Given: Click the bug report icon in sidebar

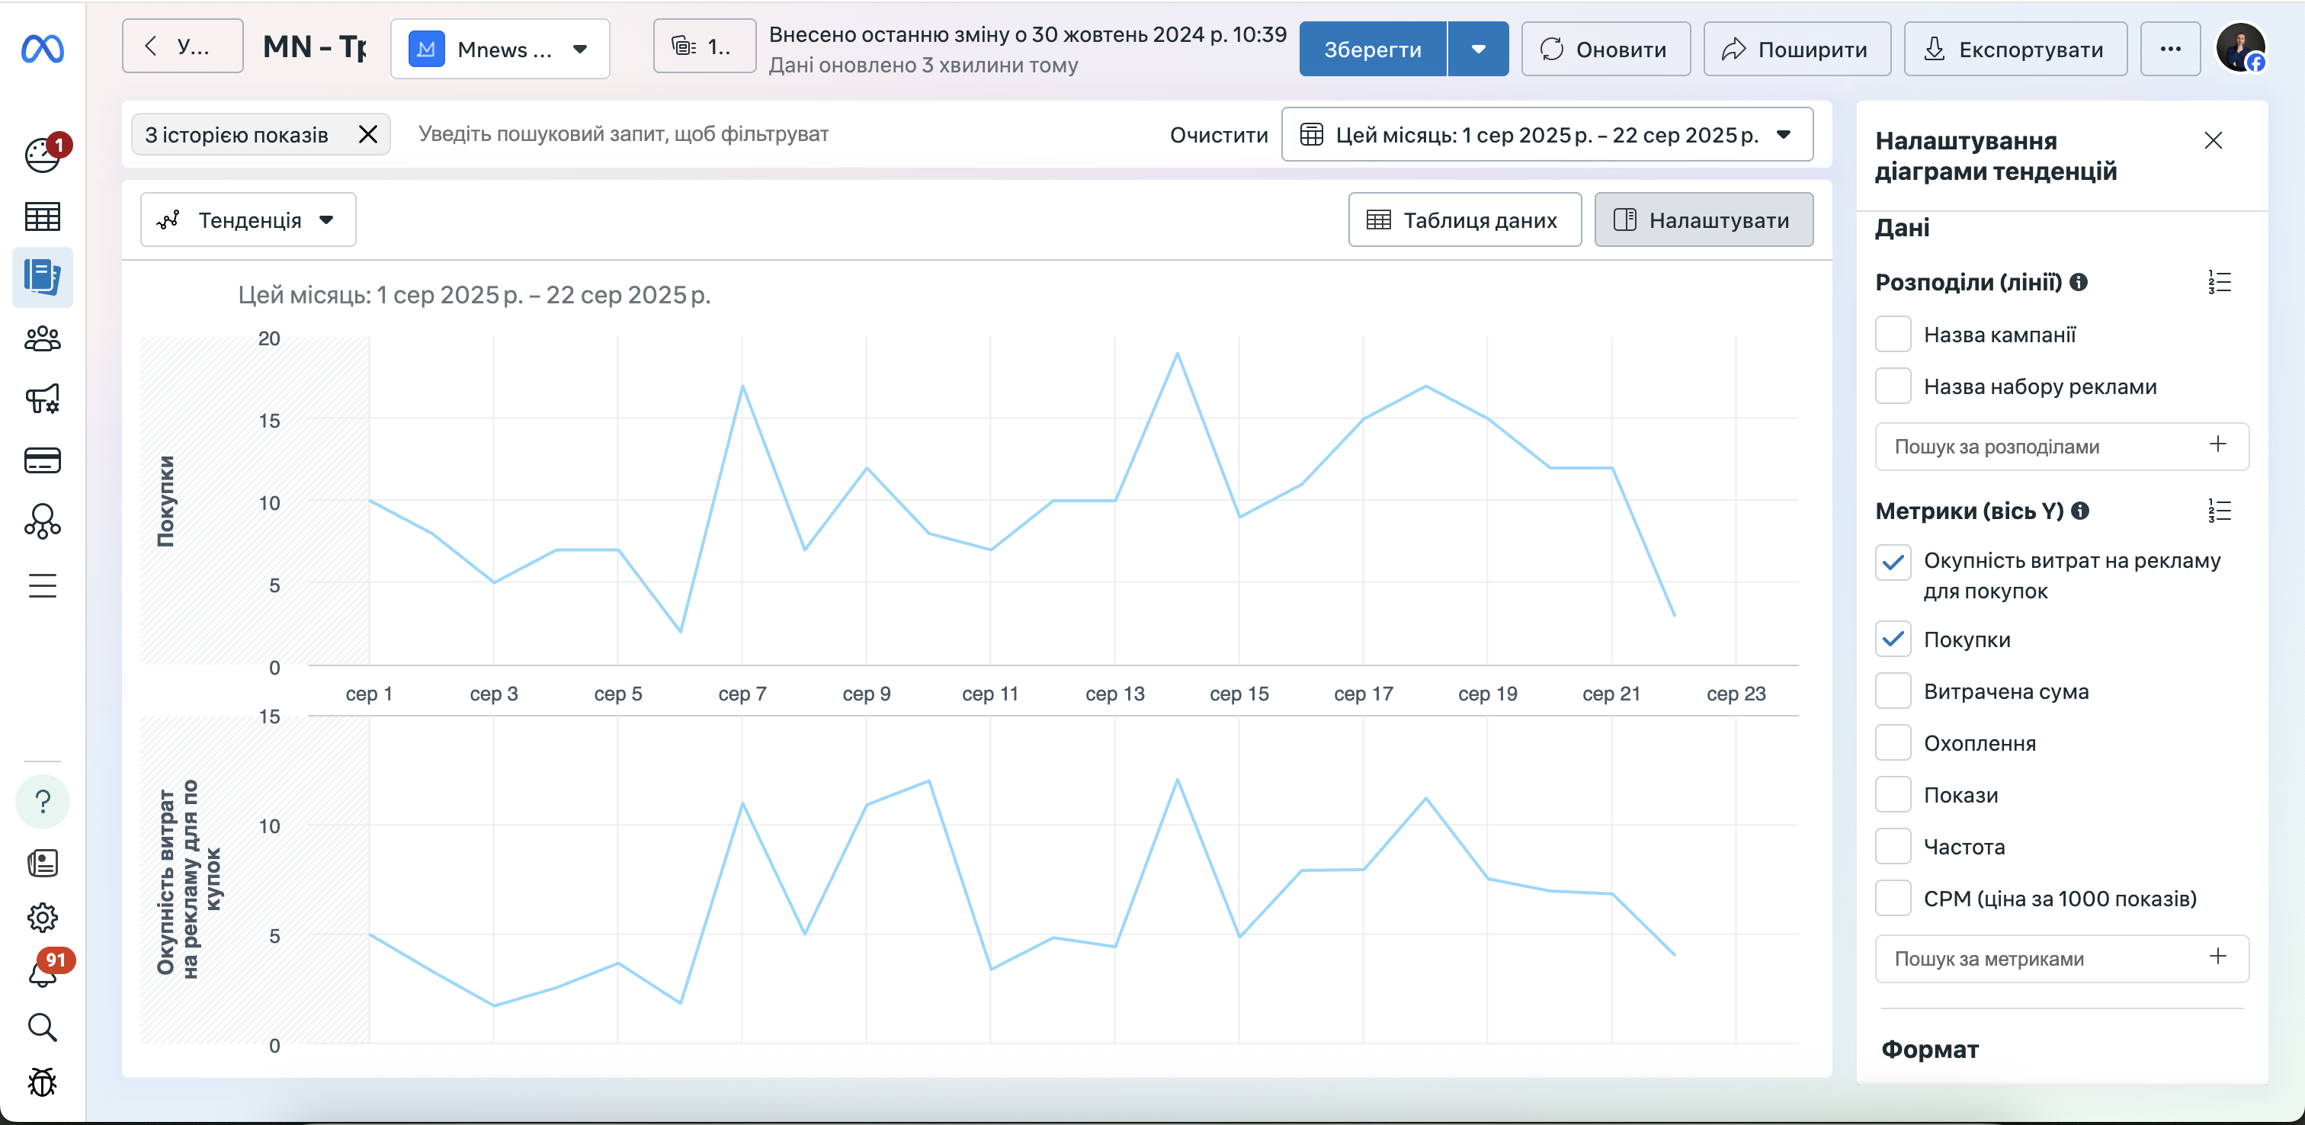Looking at the screenshot, I should click(42, 1082).
